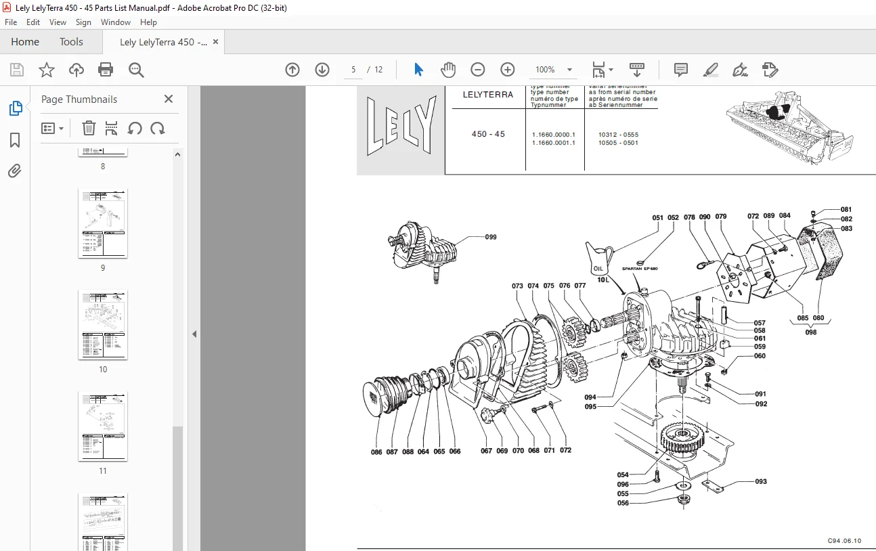Click the insert/split pages icon in thumbnails panel
Image resolution: width=876 pixels, height=551 pixels.
point(112,128)
